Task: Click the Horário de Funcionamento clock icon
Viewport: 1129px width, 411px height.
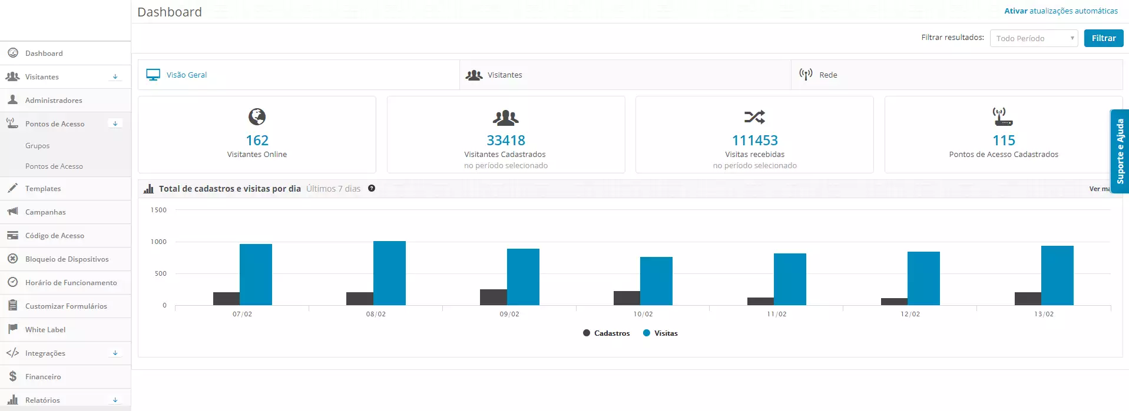Action: tap(12, 282)
